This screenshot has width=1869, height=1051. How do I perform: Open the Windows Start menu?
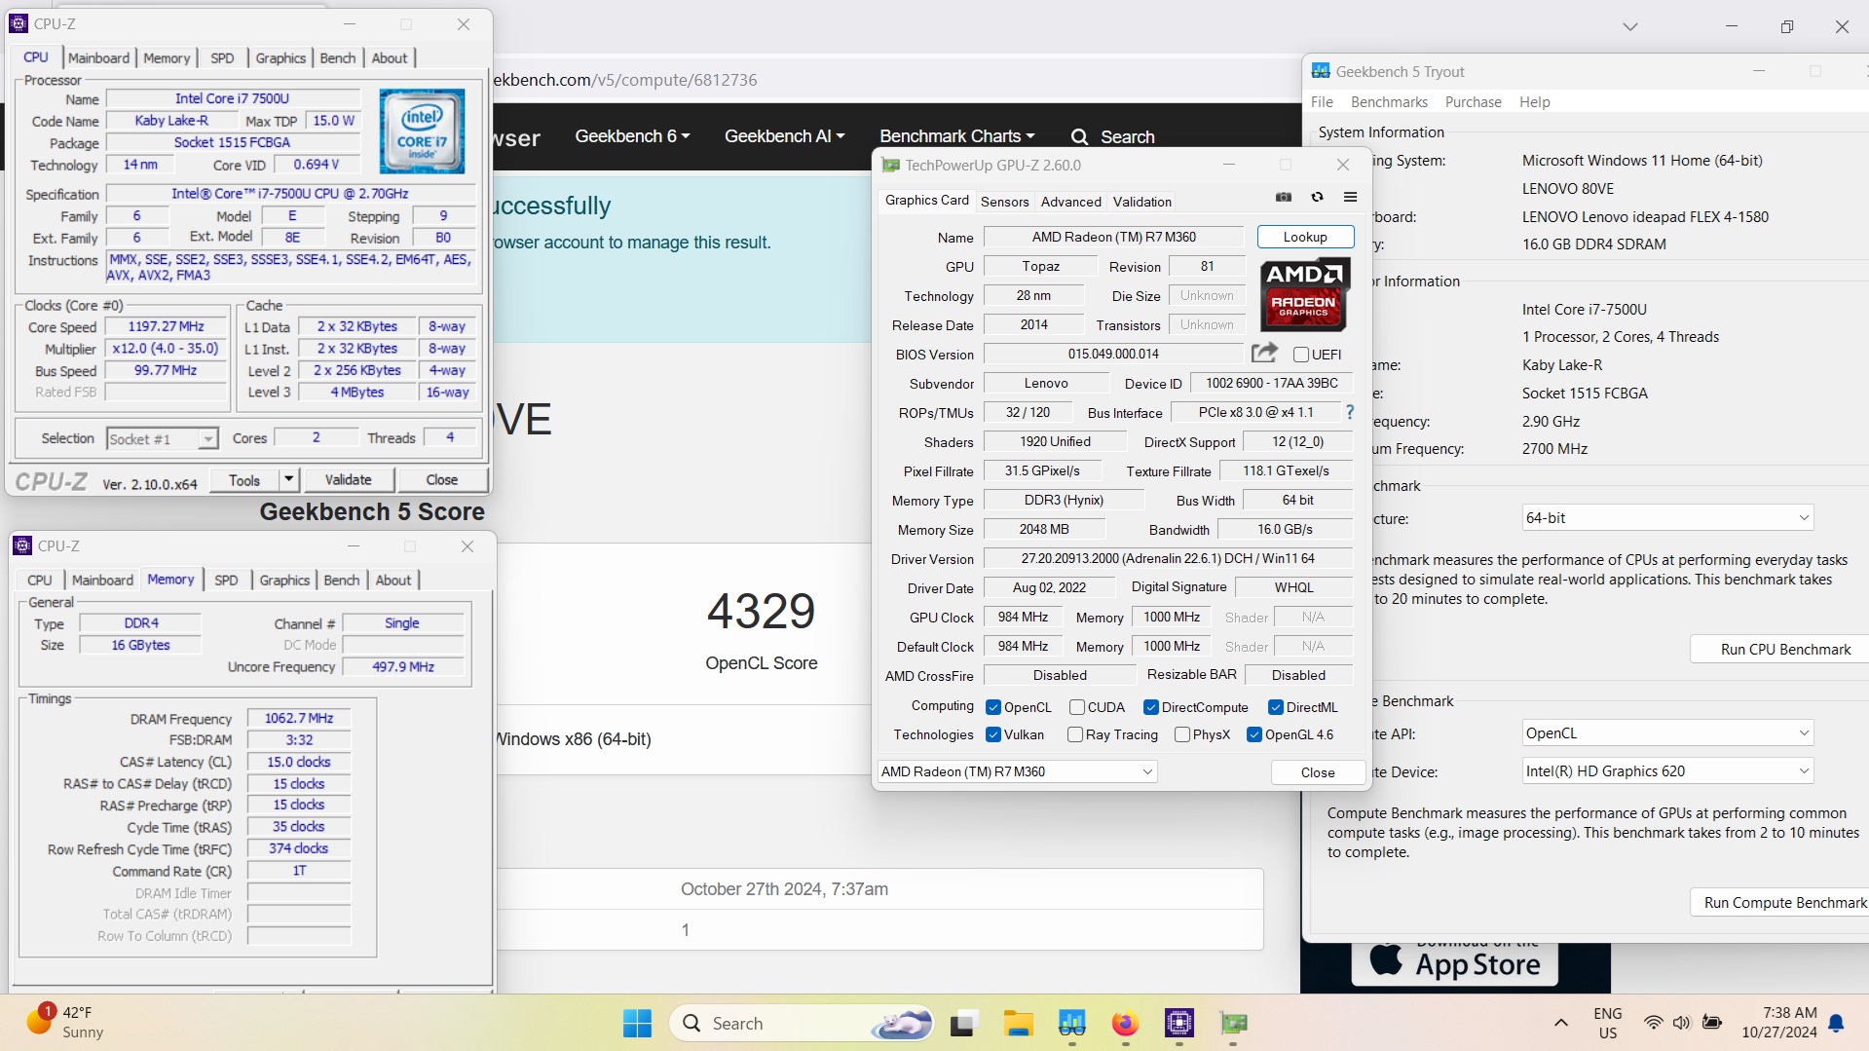pos(637,1023)
